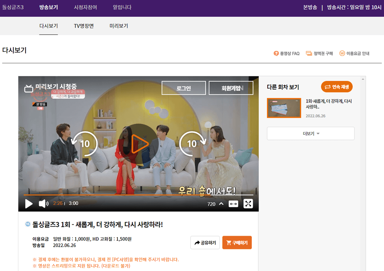Enter fullscreen mode on the video player
The image size is (384, 271).
pos(248,204)
